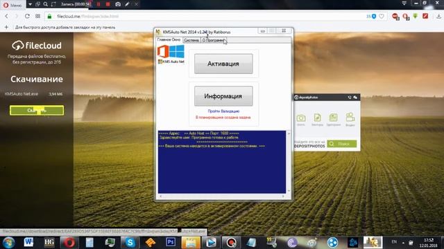
Task: Click the Активация button
Action: pos(223,64)
